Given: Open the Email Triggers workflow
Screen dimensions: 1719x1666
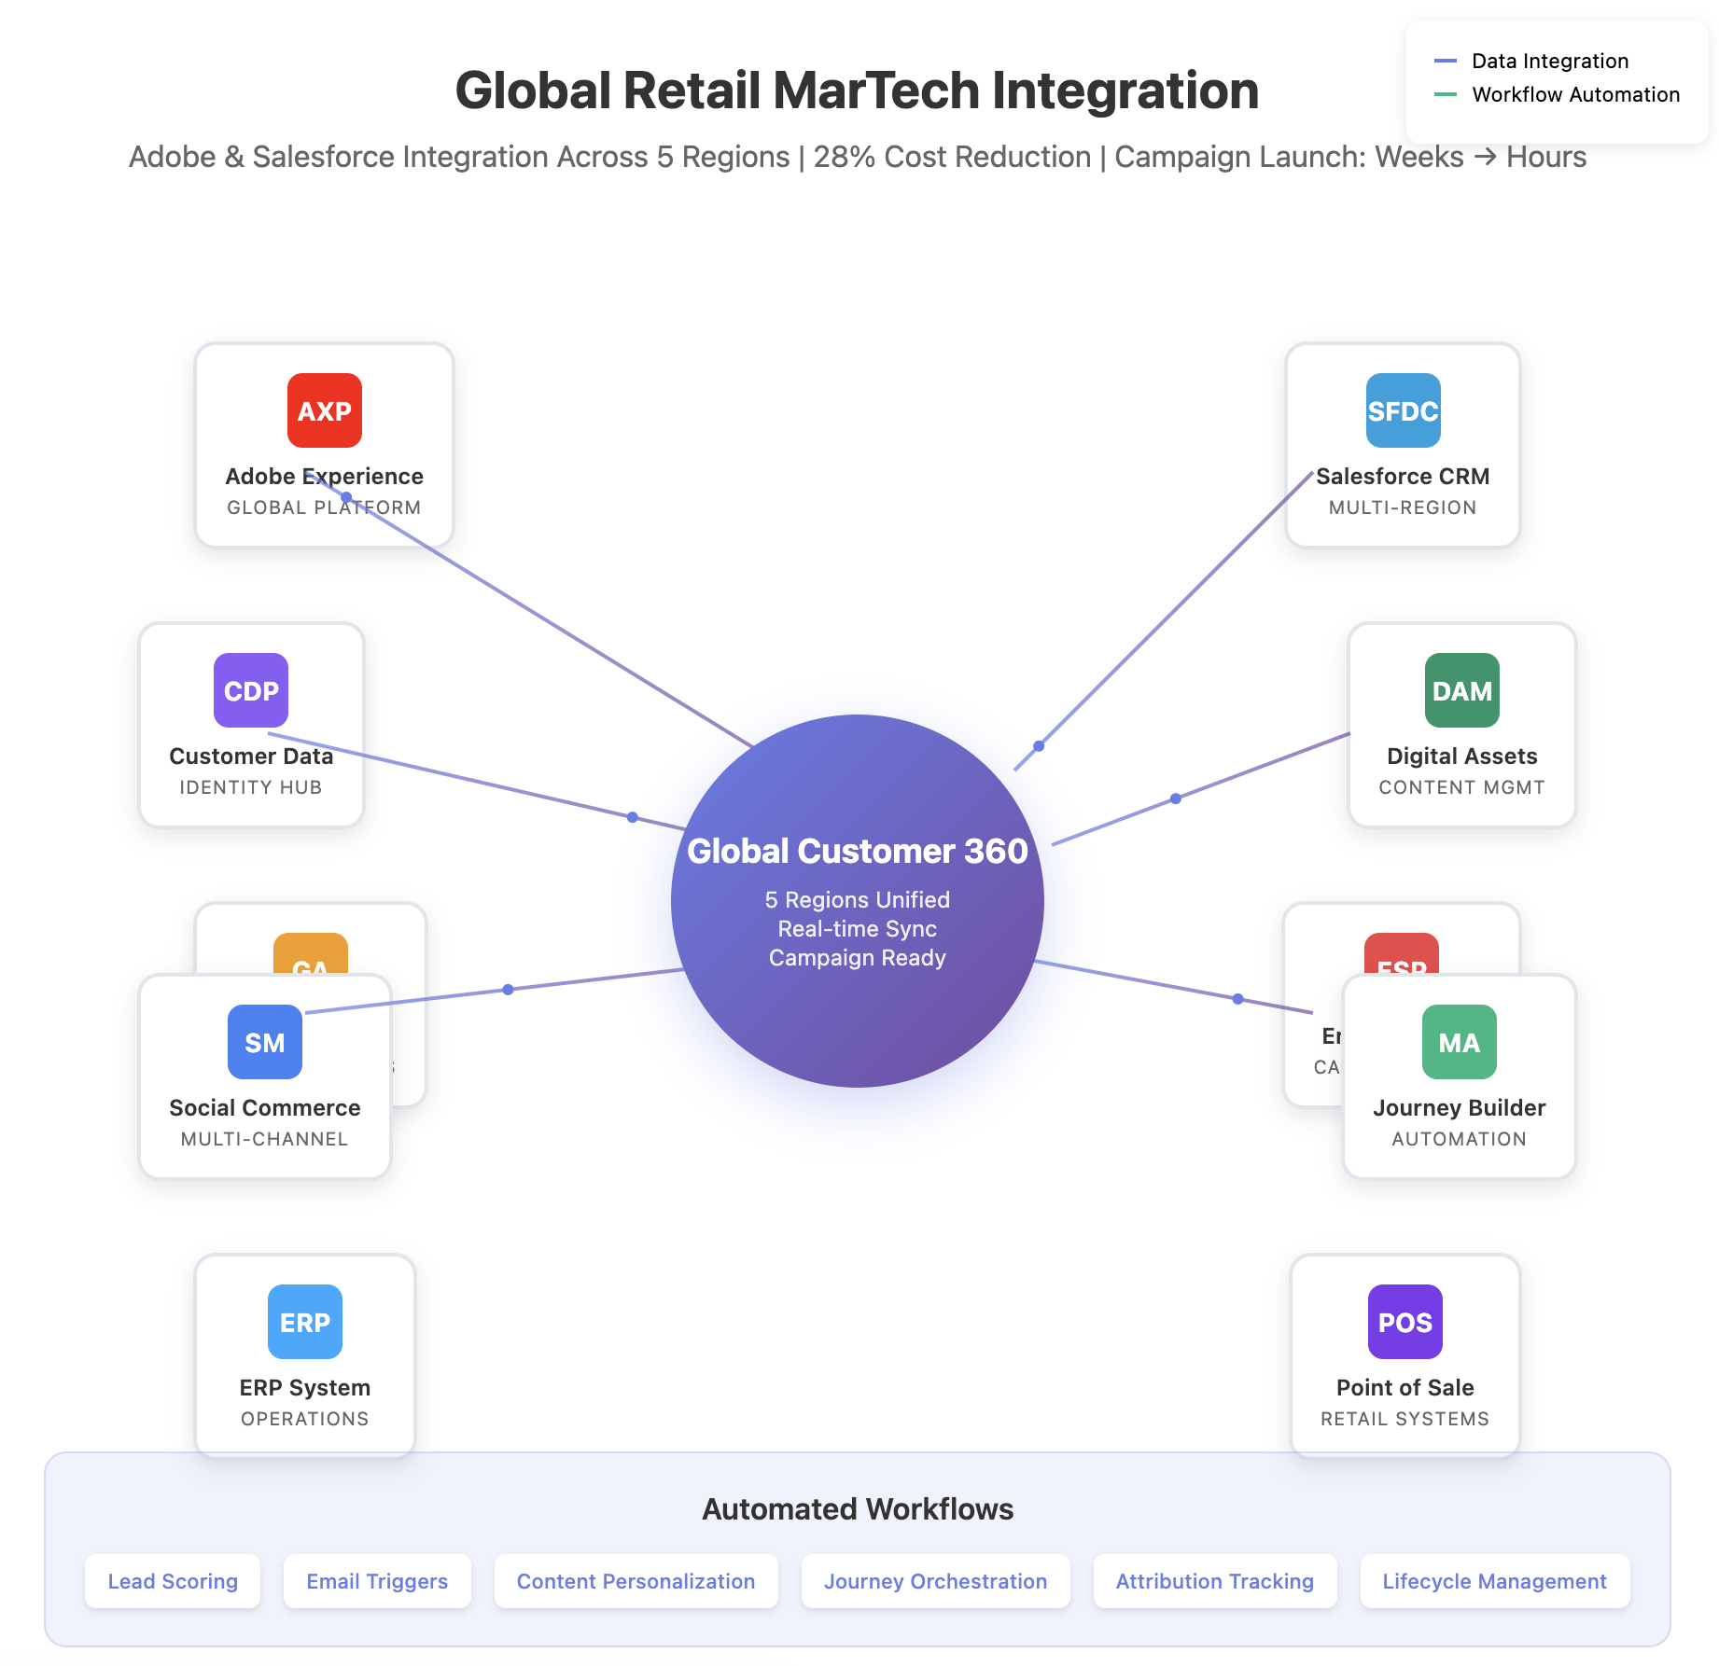Looking at the screenshot, I should (x=377, y=1581).
